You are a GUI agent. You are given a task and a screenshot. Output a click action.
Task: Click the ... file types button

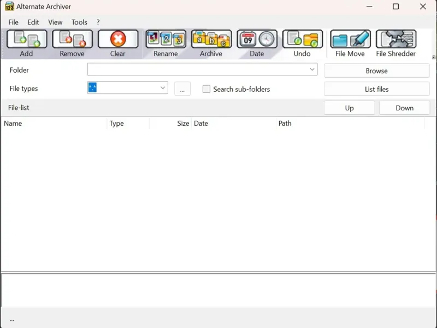182,89
